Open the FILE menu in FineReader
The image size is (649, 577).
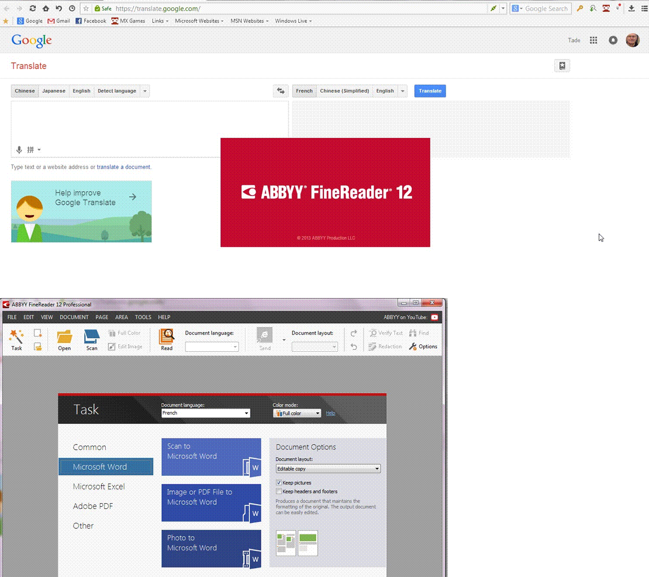12,317
